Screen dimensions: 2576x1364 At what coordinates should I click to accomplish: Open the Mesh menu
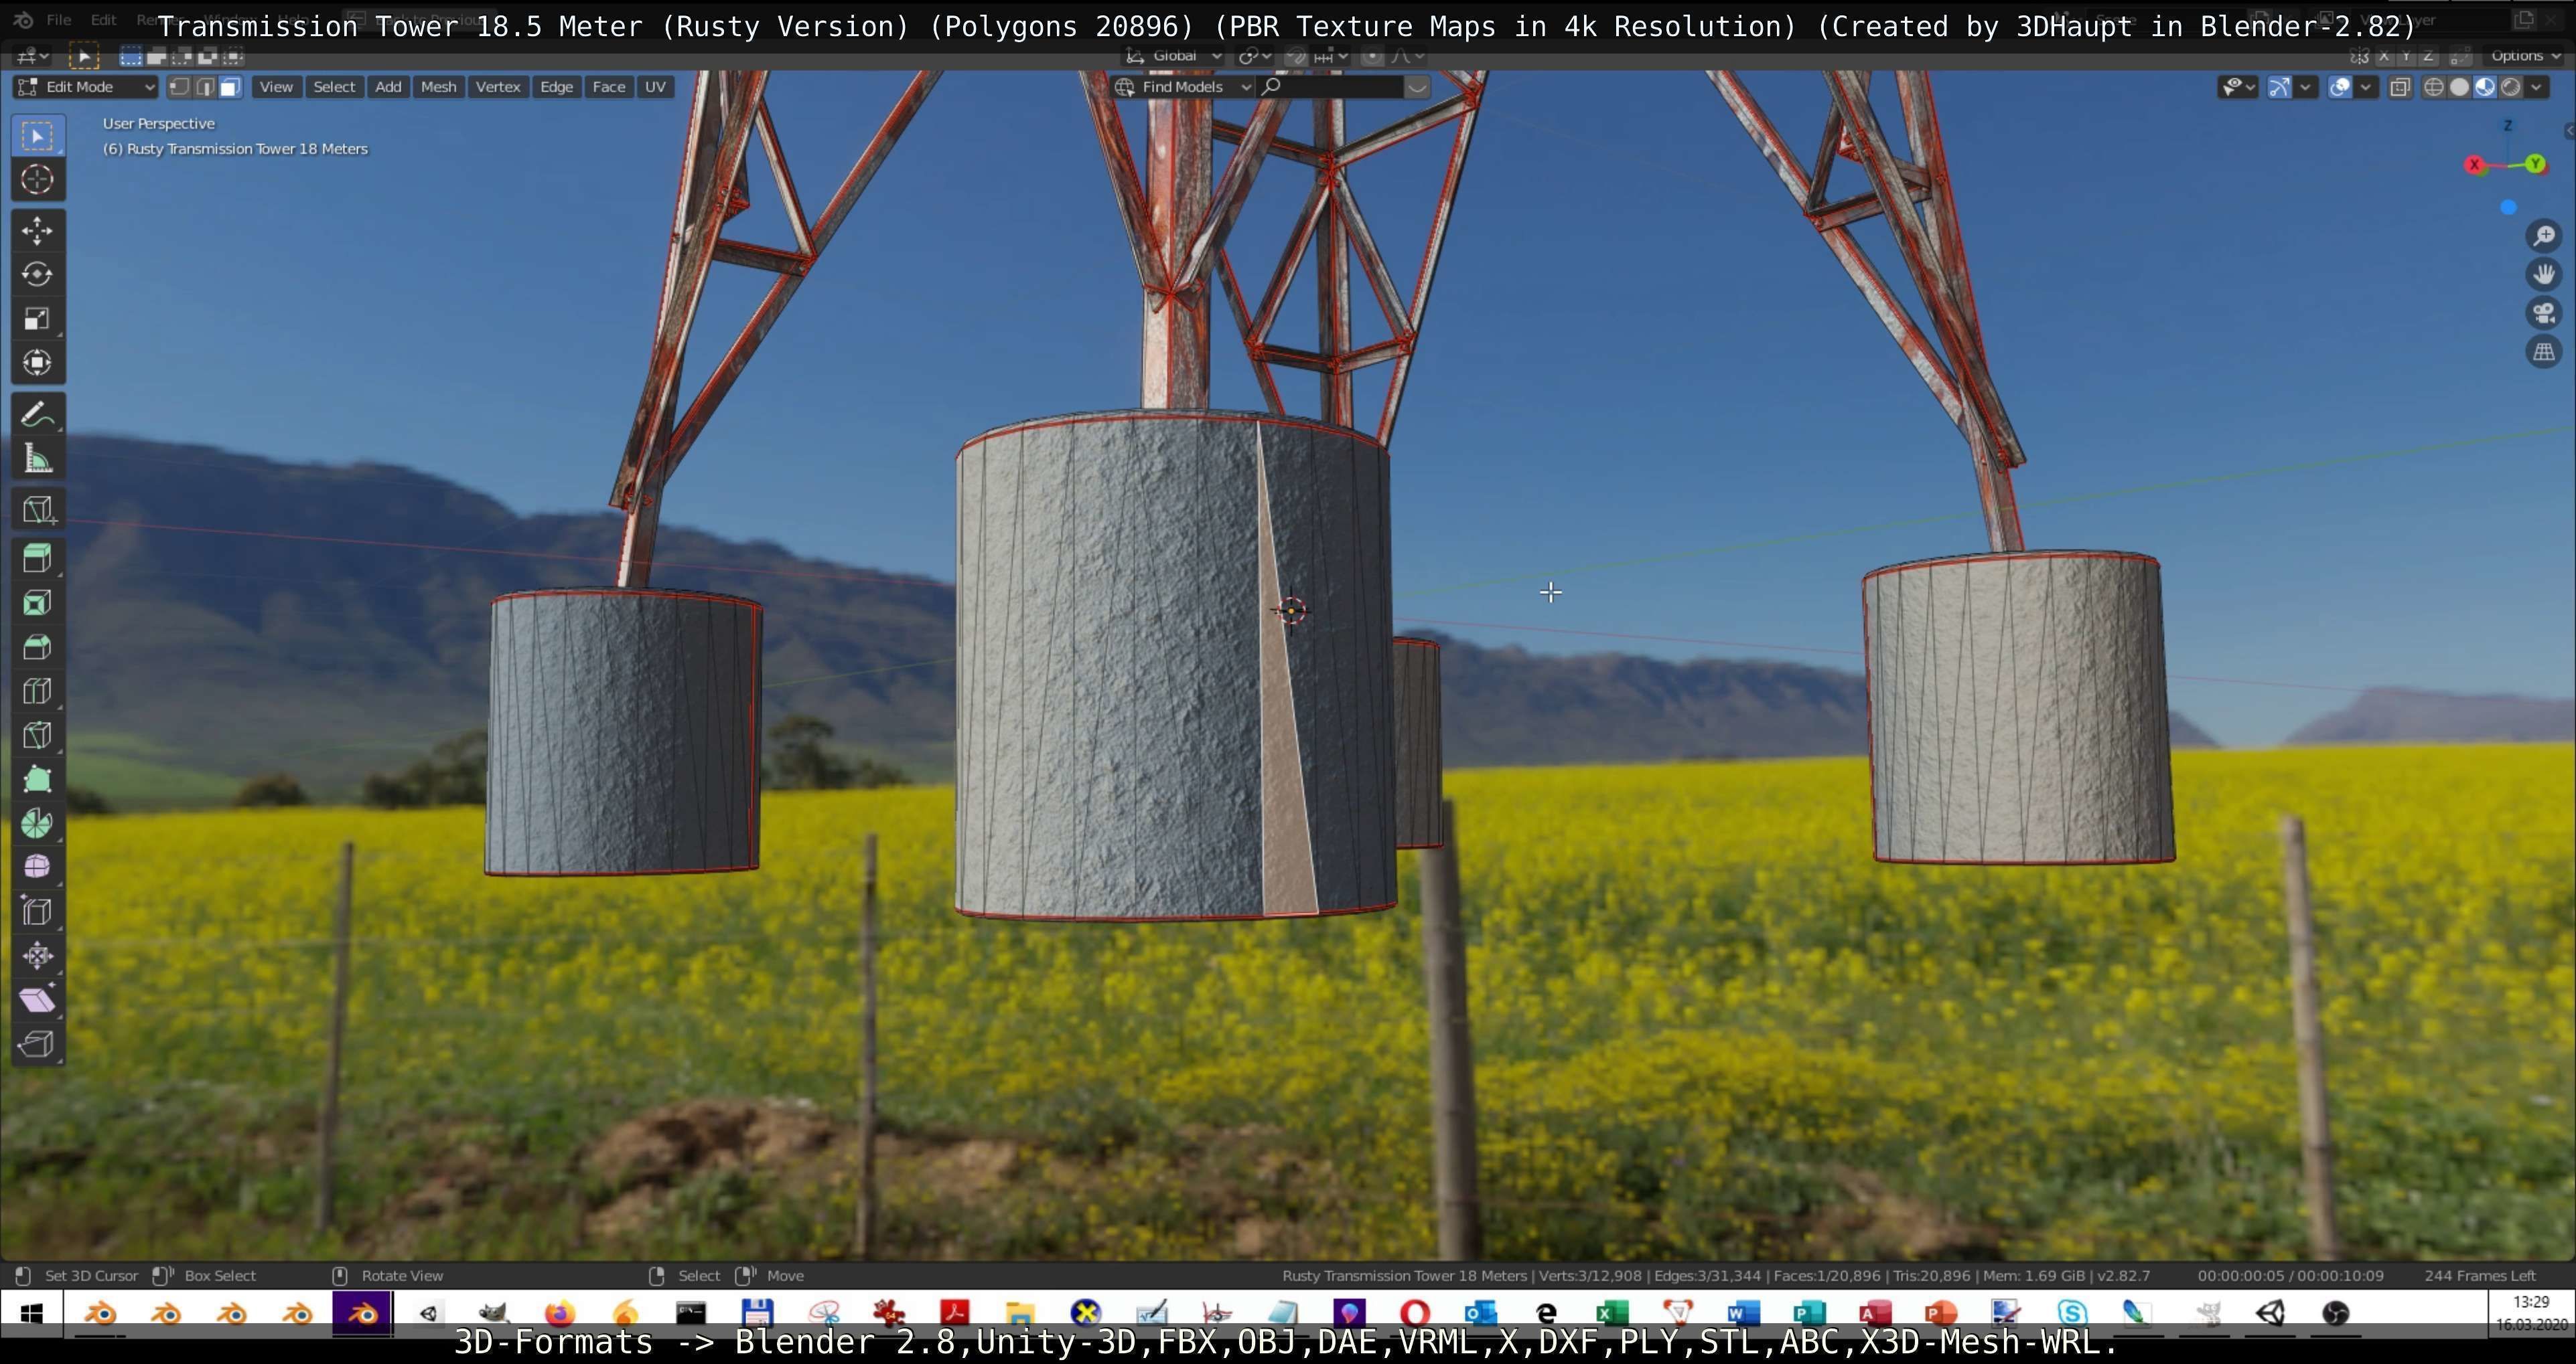click(x=438, y=87)
